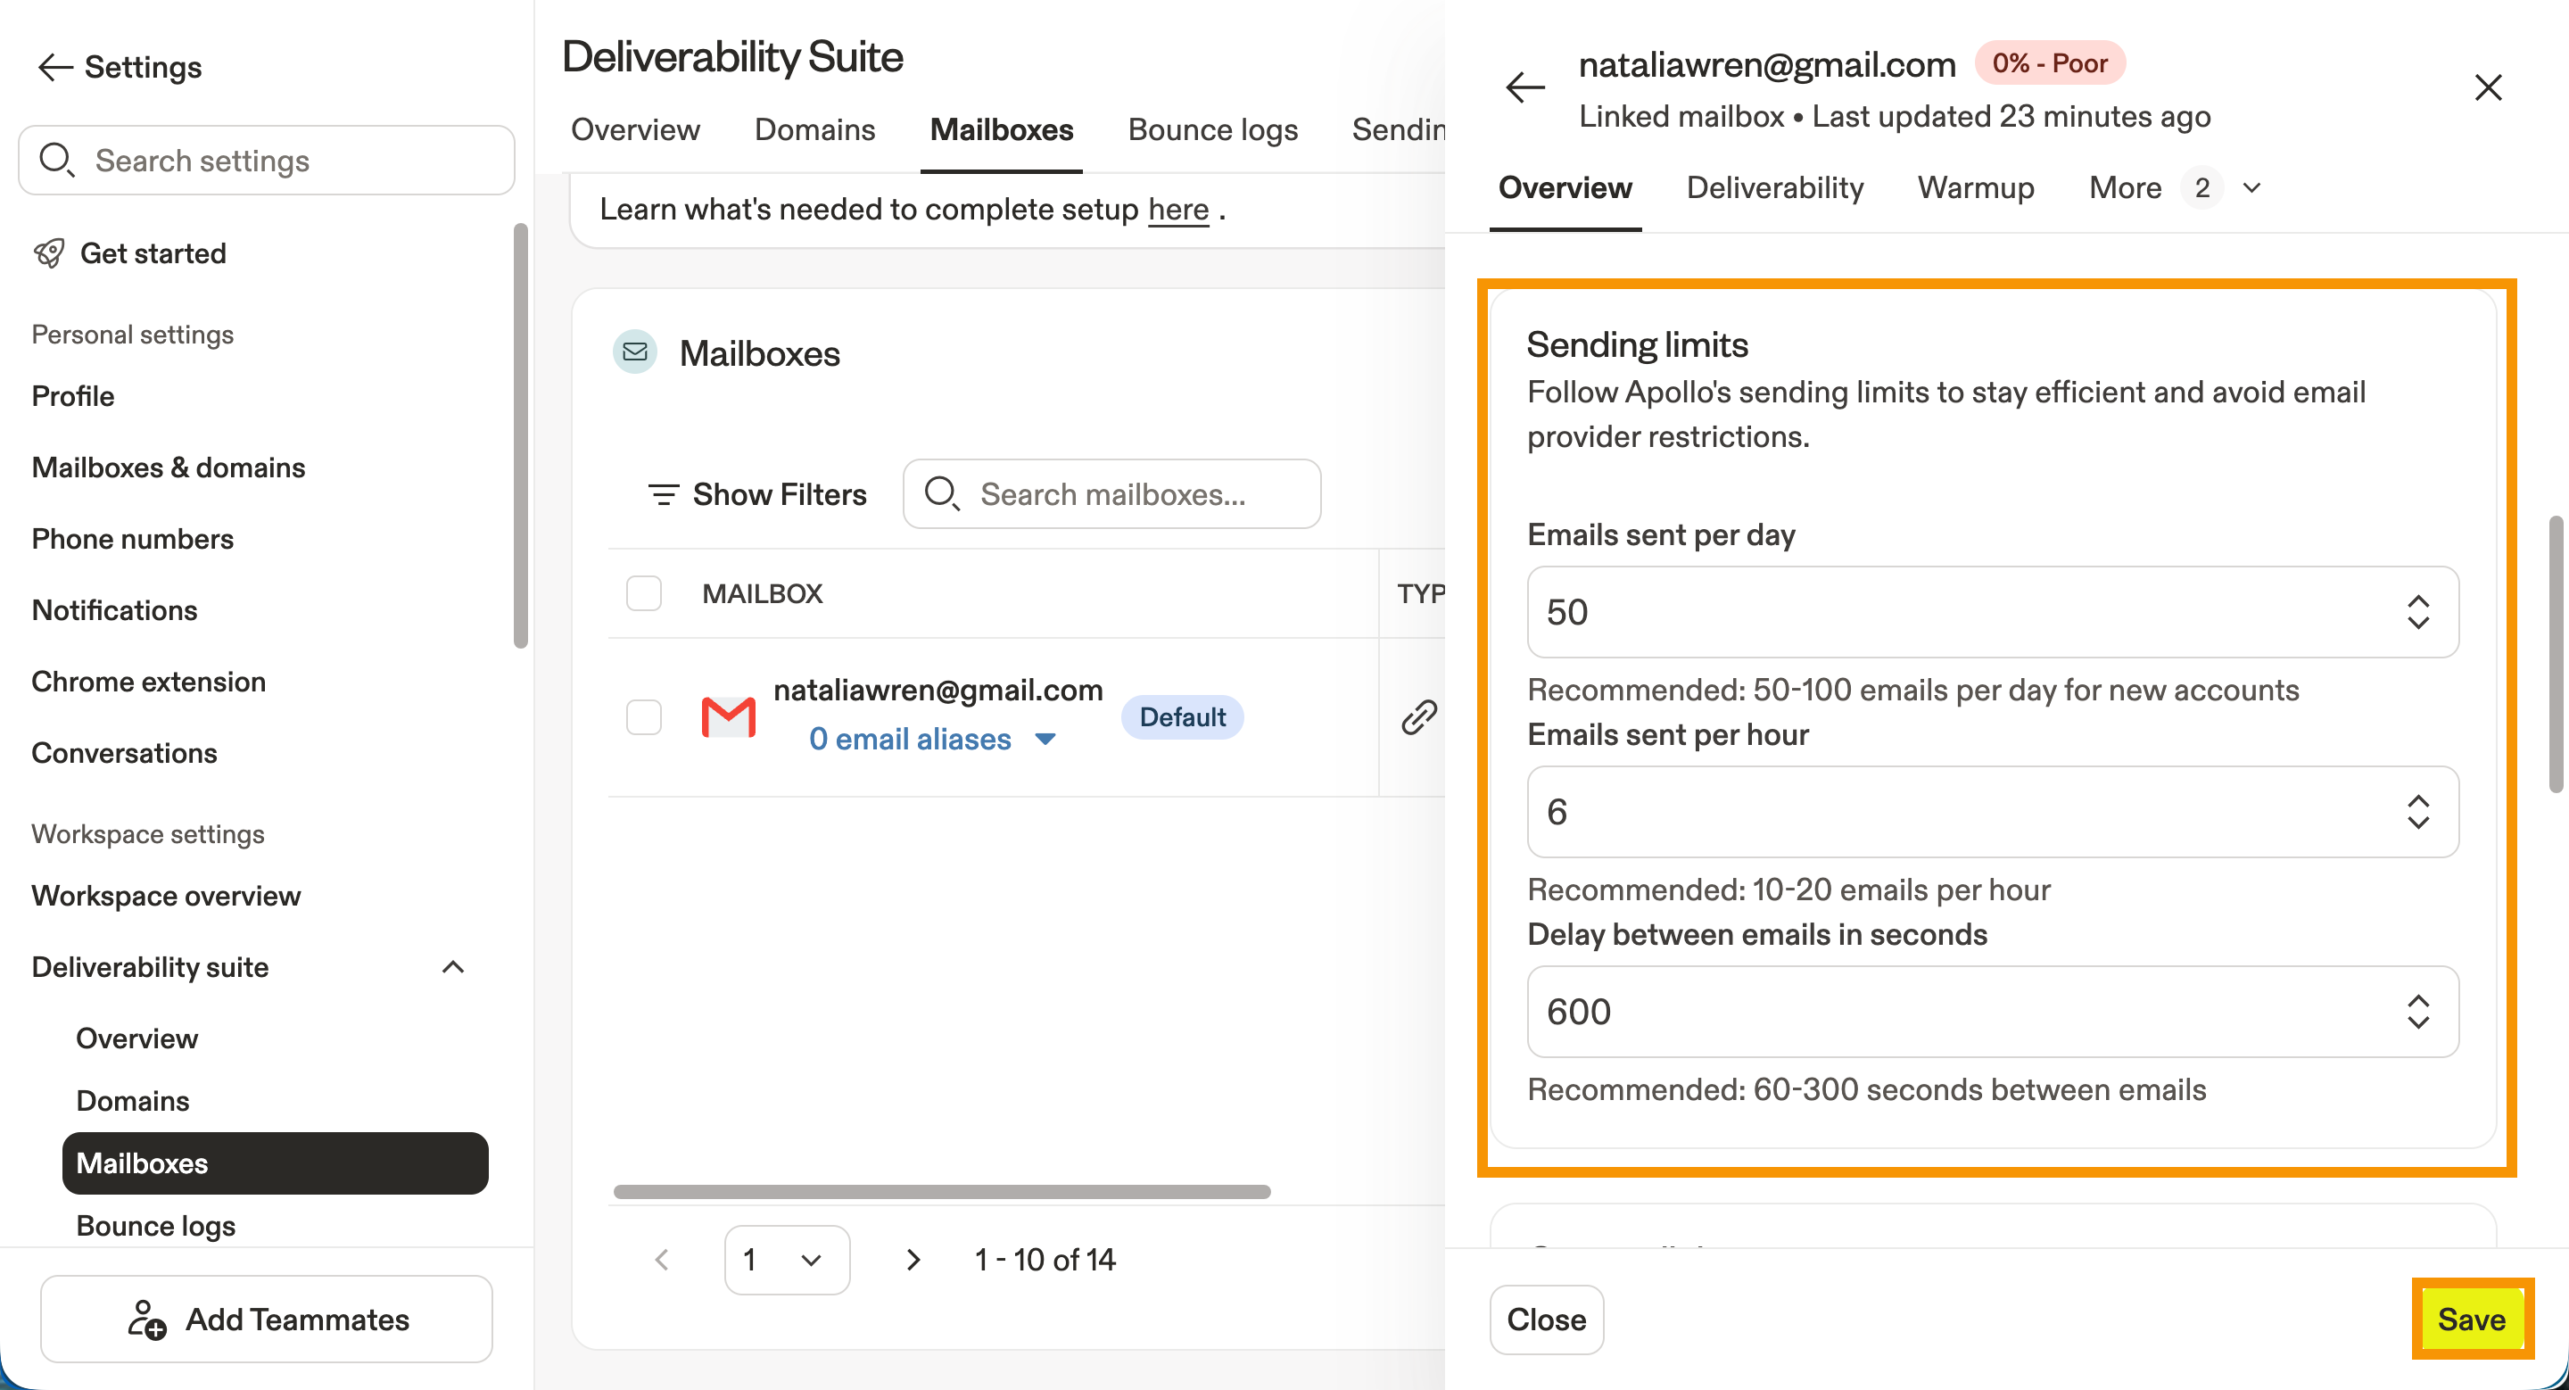
Task: Click the Emails sent per hour field
Action: point(1993,812)
